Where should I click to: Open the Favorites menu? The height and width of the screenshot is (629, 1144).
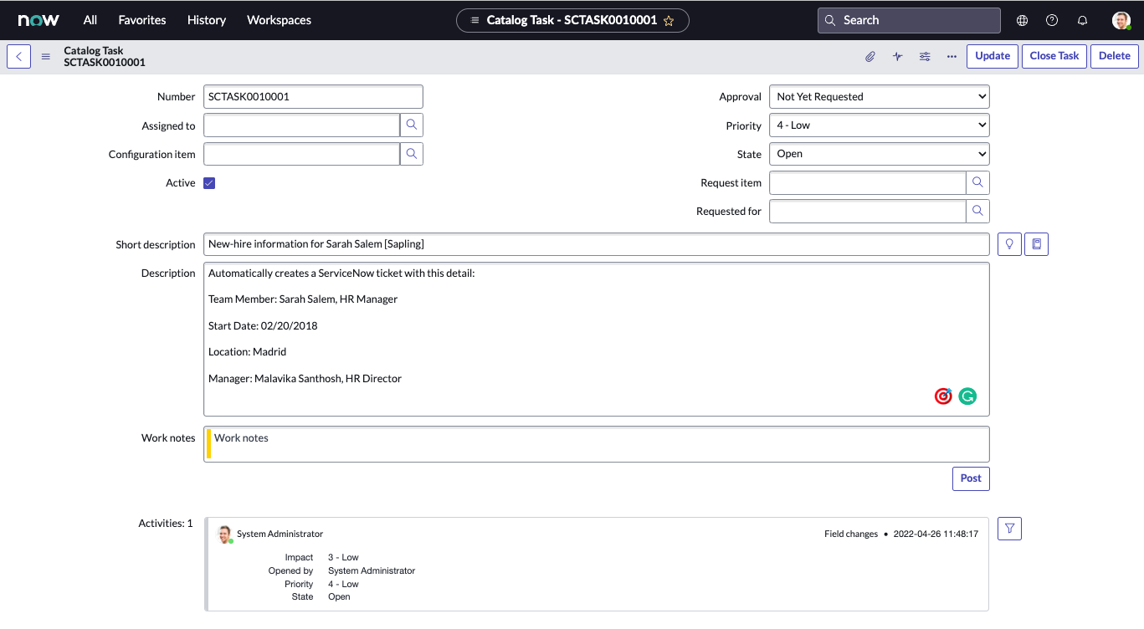pyautogui.click(x=142, y=20)
